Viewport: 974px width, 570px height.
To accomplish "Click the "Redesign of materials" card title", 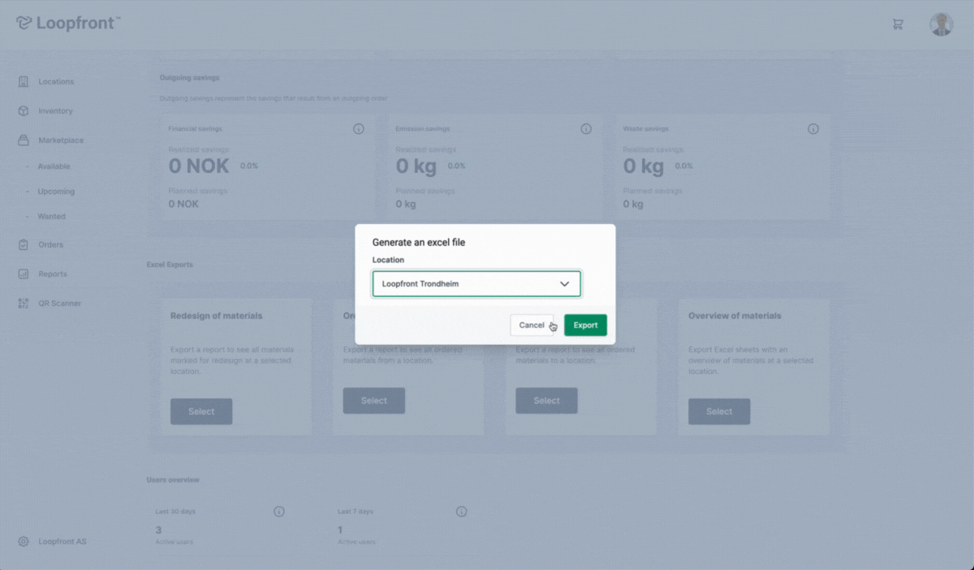I will coord(217,316).
